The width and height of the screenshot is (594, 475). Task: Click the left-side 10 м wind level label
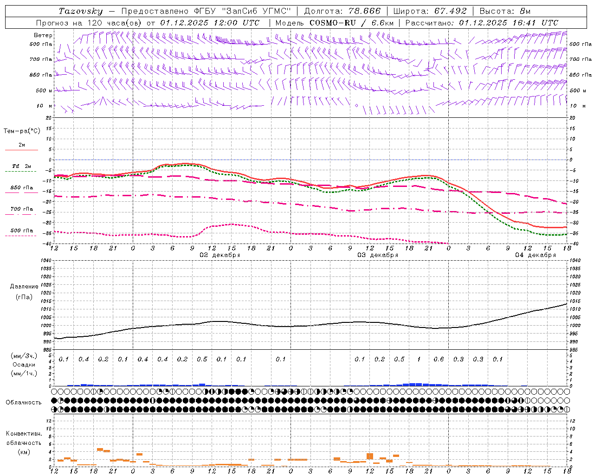point(45,106)
